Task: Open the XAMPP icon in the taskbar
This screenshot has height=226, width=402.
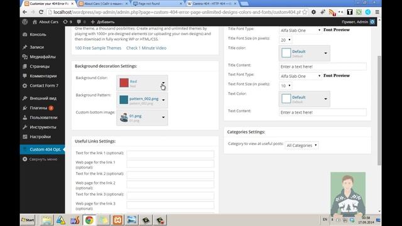Action: 117,220
